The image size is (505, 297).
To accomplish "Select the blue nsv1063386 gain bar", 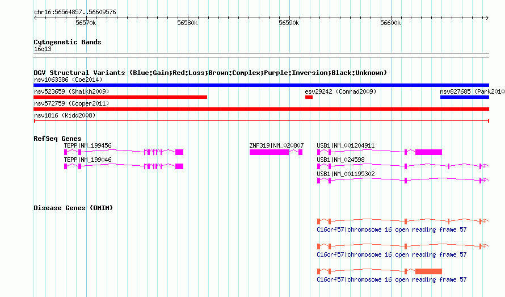I will pos(261,85).
